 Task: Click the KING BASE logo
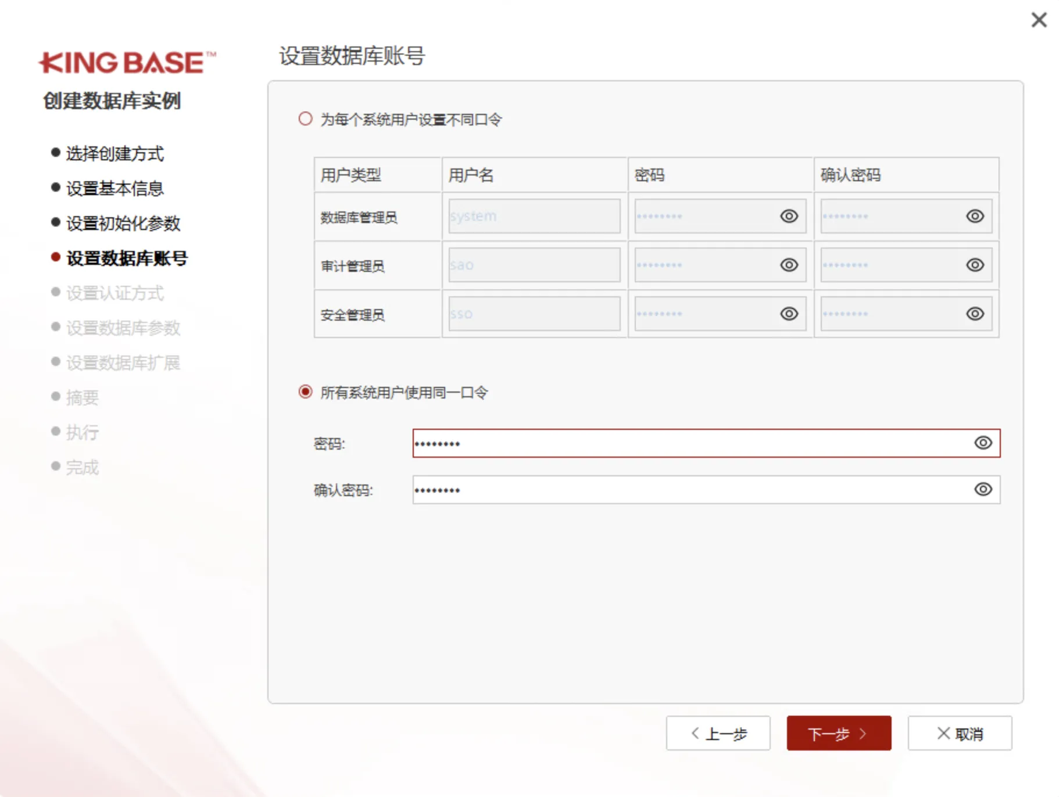pyautogui.click(x=127, y=62)
